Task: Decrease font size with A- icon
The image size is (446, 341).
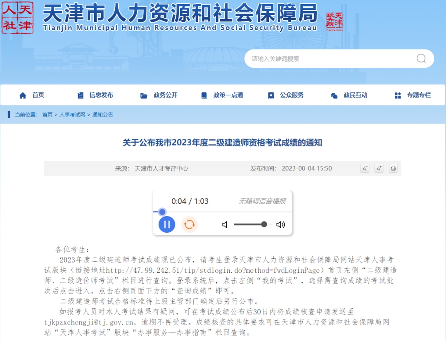Action: (365, 168)
